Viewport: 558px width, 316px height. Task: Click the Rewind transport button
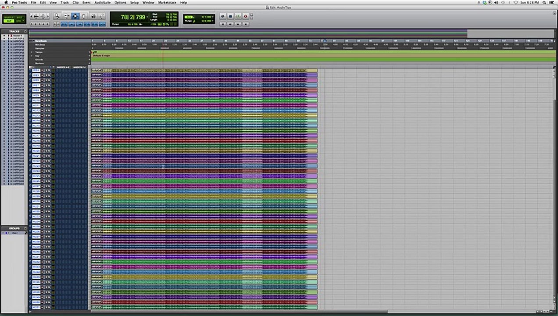pyautogui.click(x=230, y=25)
